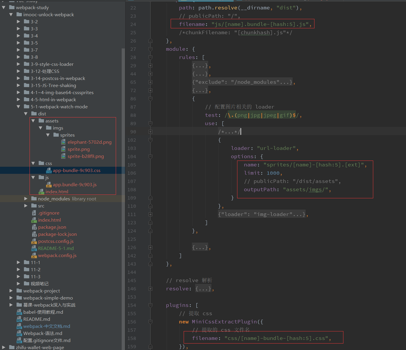Viewport: 406px width, 350px height.
Task: Click the package.json file icon
Action: point(34,227)
